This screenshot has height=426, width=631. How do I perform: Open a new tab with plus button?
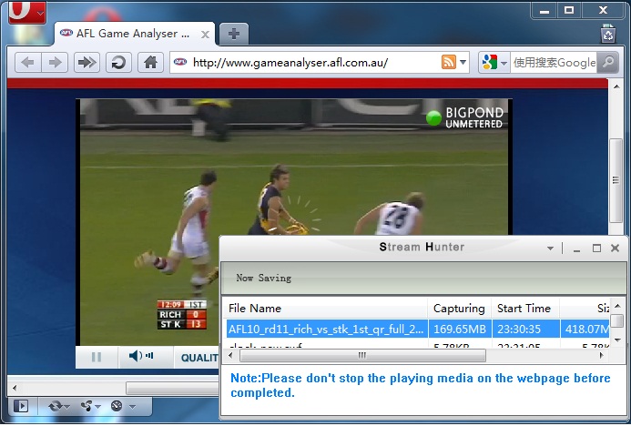(234, 34)
